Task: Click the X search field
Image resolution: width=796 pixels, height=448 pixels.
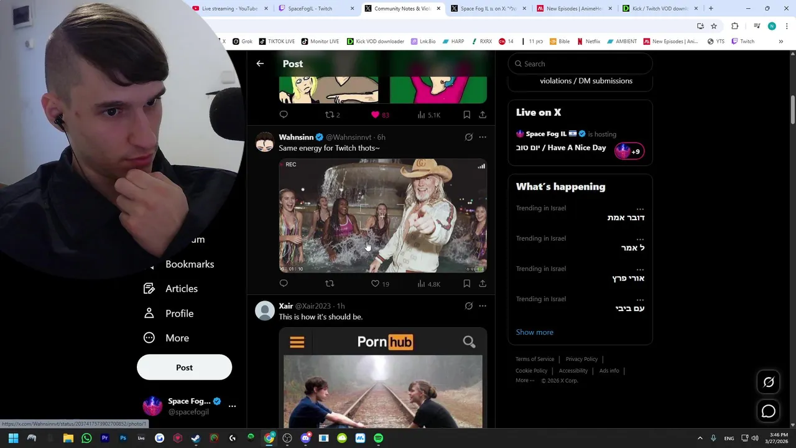Action: coord(580,63)
